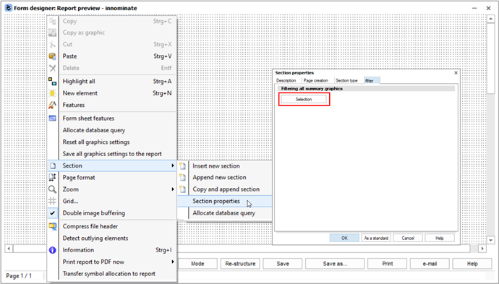Click the Cut scissors icon
Screen dimensions: 499x284
(53, 44)
